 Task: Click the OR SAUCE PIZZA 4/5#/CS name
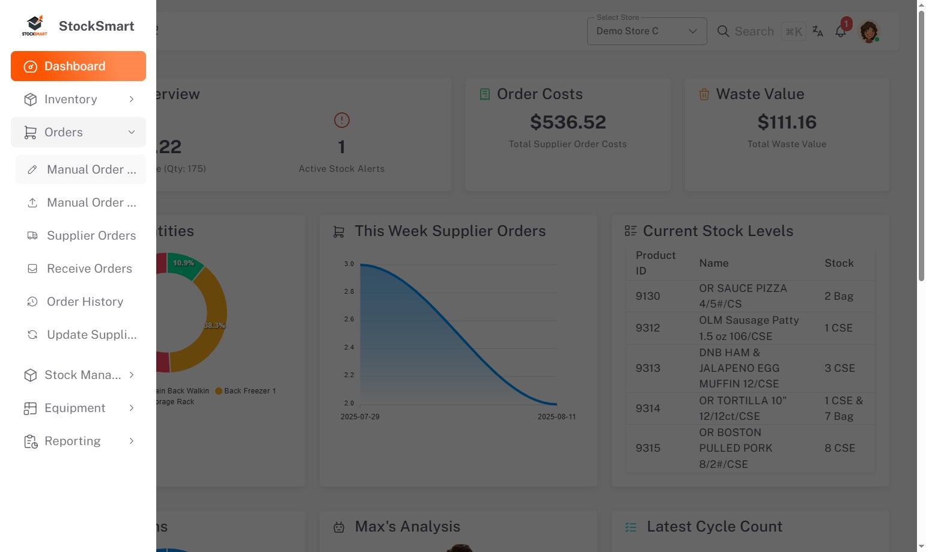click(x=743, y=296)
